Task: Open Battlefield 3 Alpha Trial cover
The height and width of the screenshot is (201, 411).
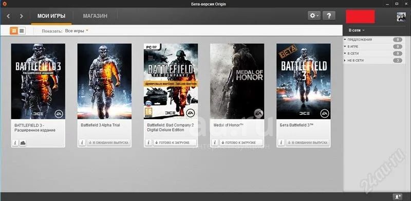Action: click(105, 81)
